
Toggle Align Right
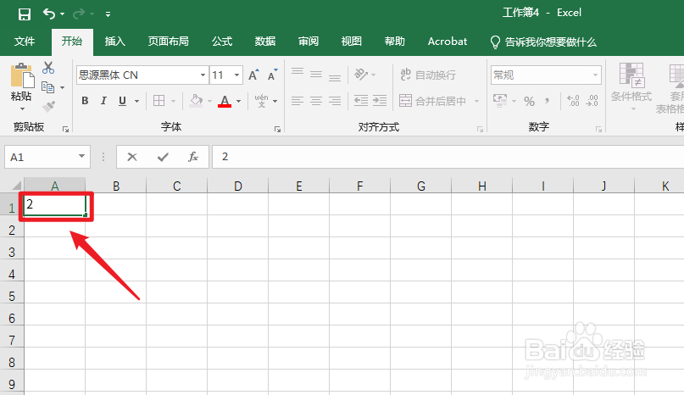335,101
